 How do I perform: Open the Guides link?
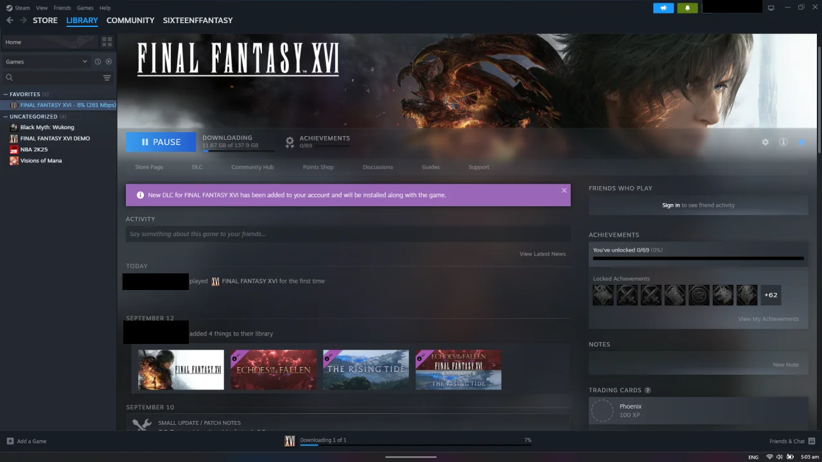point(431,167)
